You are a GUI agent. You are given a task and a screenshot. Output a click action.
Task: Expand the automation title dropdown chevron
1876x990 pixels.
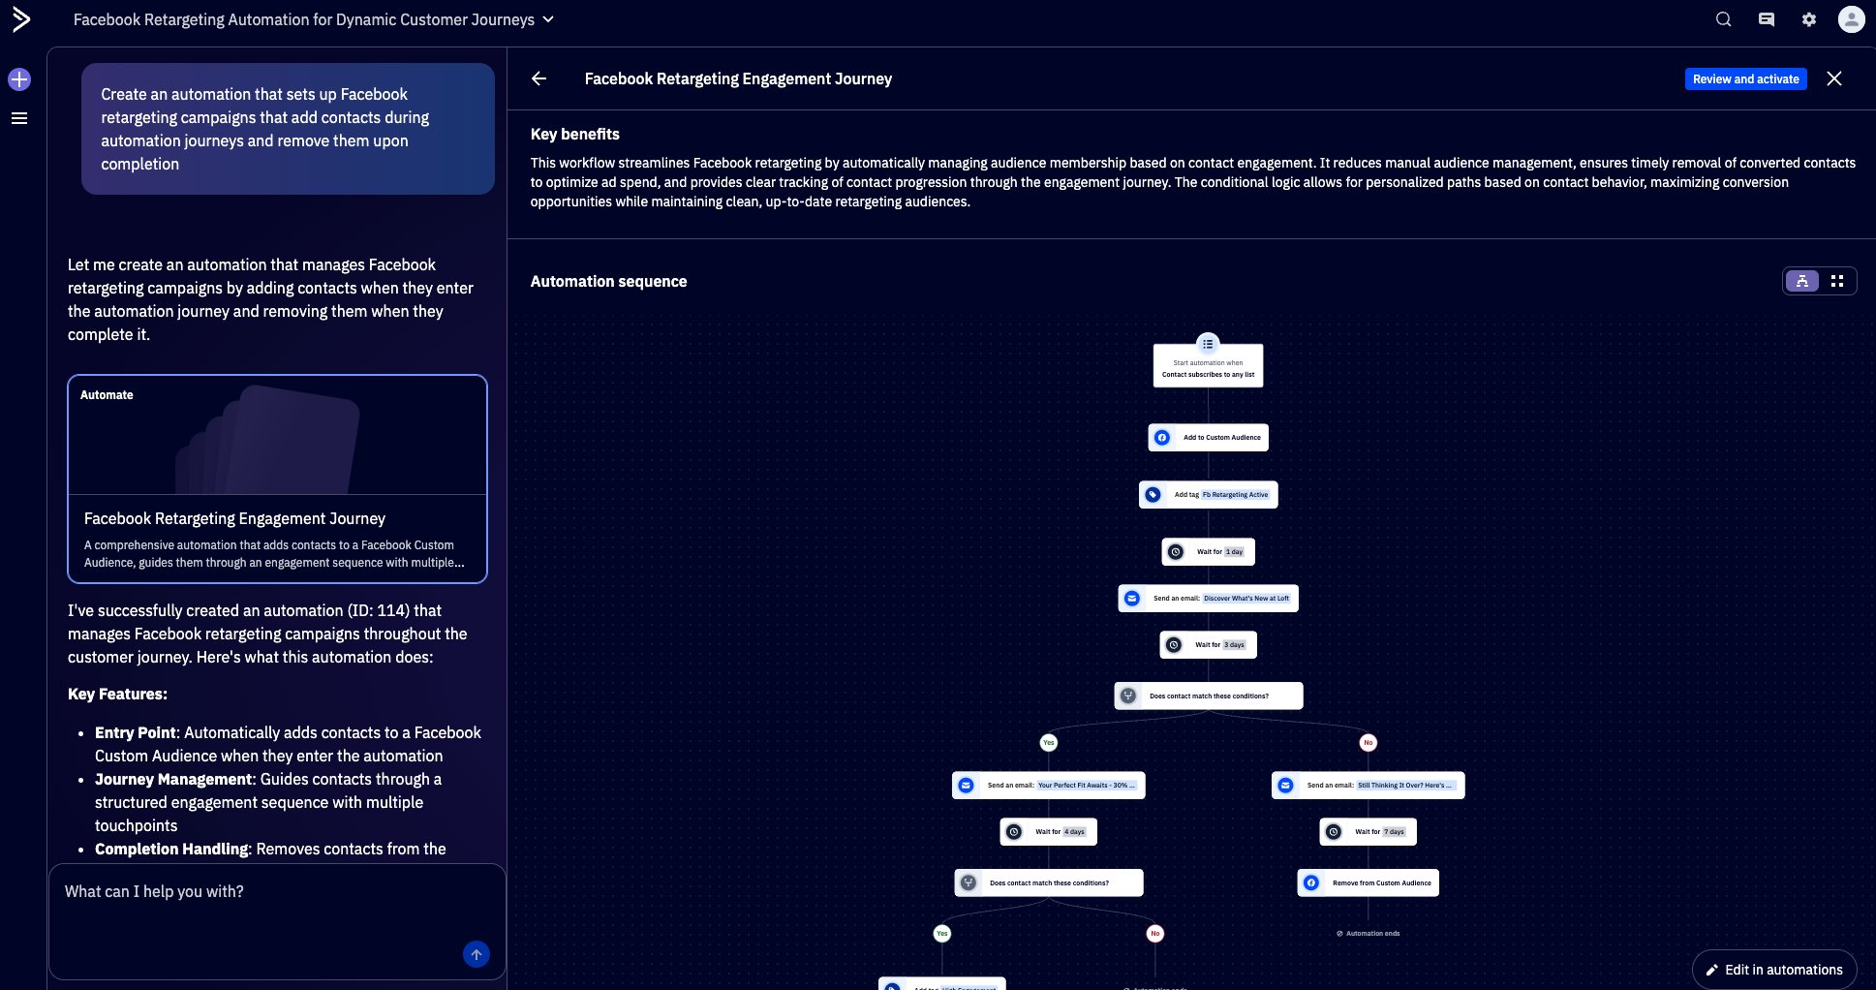click(548, 19)
